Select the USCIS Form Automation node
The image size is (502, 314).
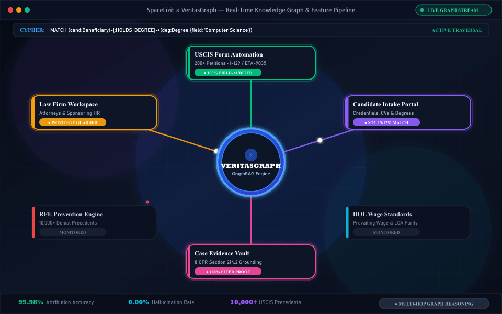[x=251, y=63]
